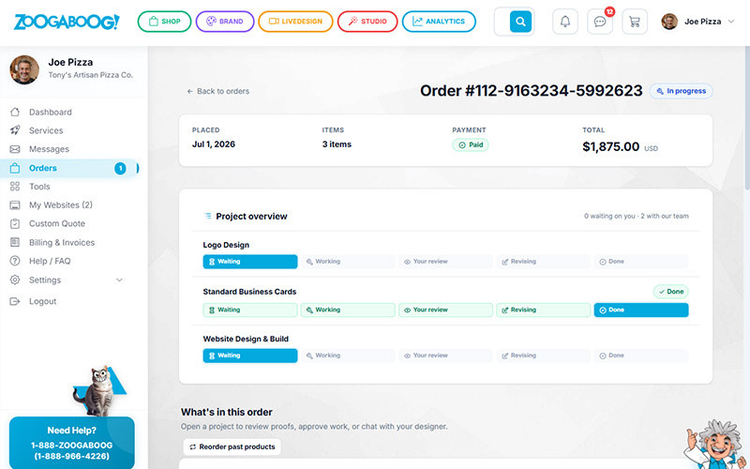Open the Brand section

225,22
